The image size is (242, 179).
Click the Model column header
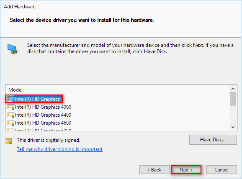(15, 90)
